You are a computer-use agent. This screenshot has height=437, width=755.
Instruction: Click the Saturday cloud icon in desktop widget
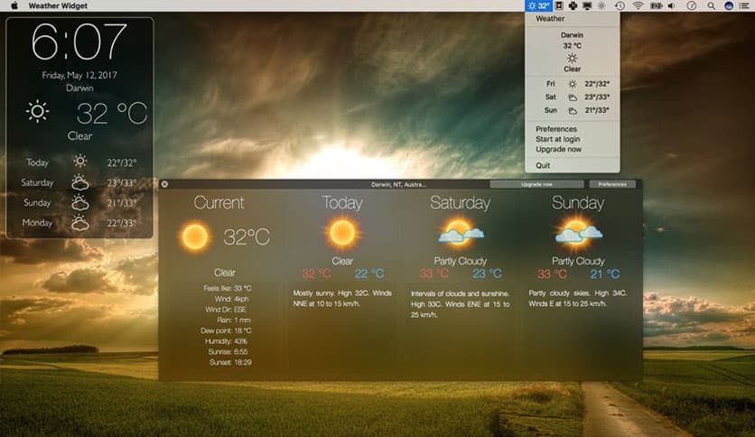[x=80, y=183]
